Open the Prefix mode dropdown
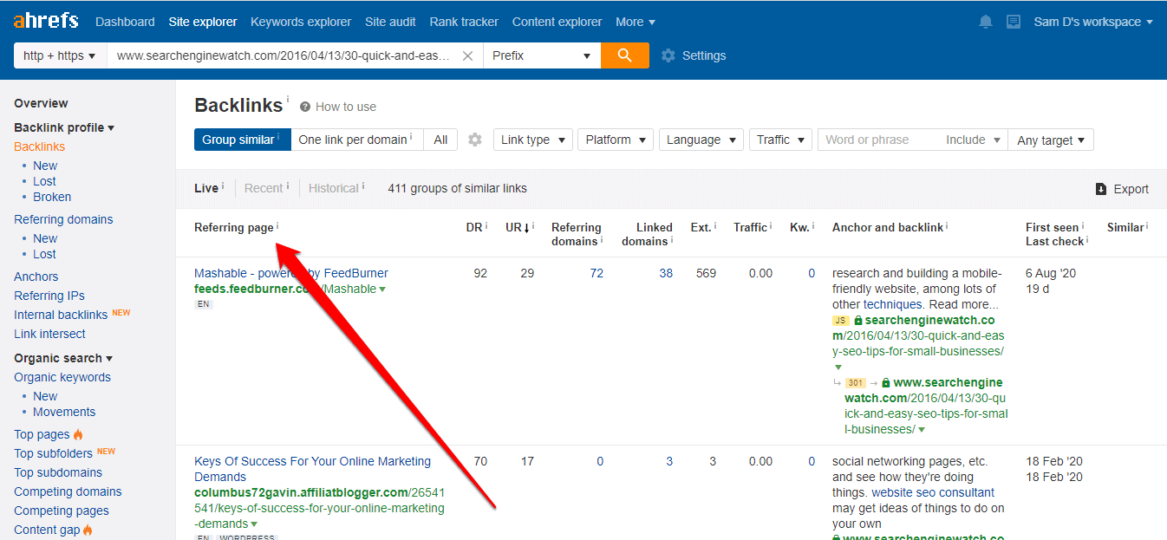Viewport: 1167px width, 540px height. coord(542,55)
